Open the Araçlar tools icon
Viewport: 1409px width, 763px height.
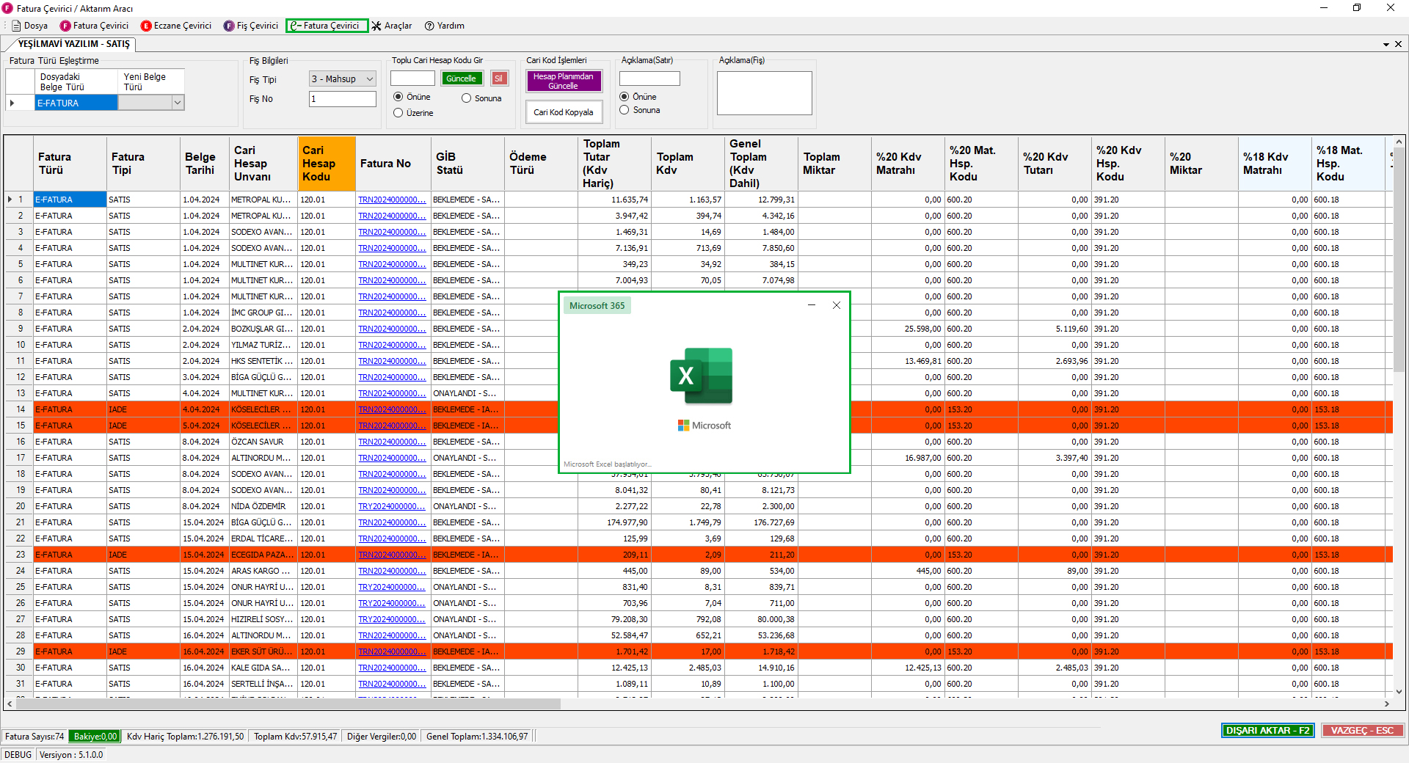coord(376,26)
